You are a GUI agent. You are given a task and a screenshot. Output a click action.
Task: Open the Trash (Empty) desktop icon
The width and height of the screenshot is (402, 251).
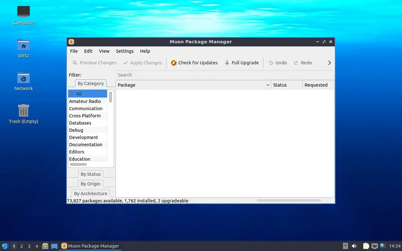[24, 114]
